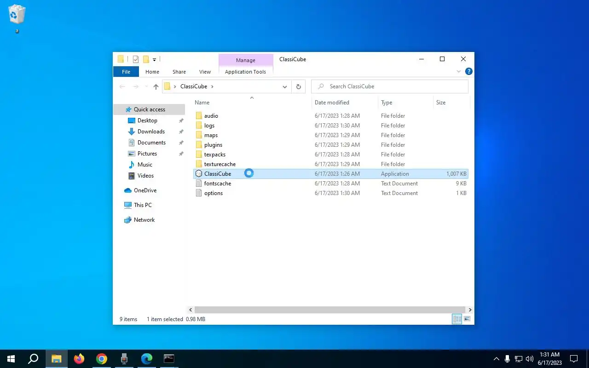Switch to the Share ribbon tab
The width and height of the screenshot is (589, 368).
(179, 72)
